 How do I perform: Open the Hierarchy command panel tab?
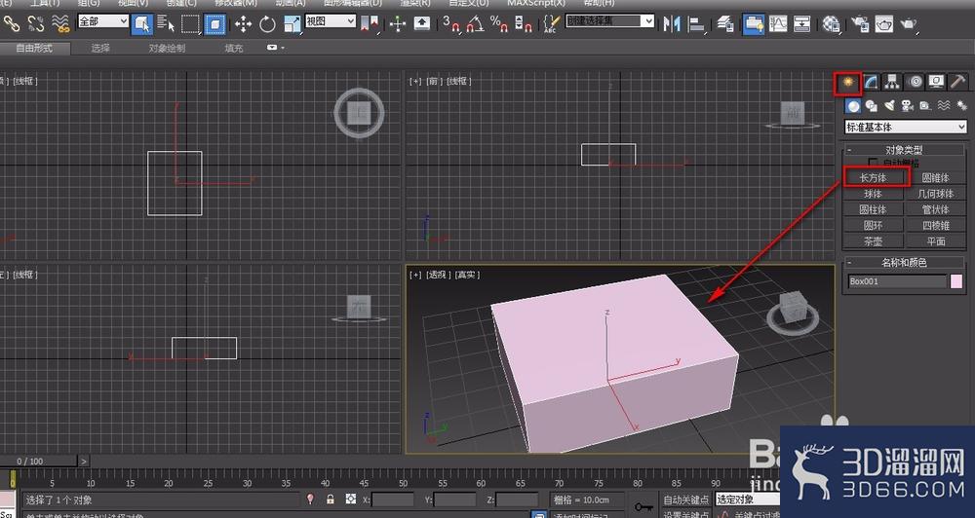coord(892,83)
